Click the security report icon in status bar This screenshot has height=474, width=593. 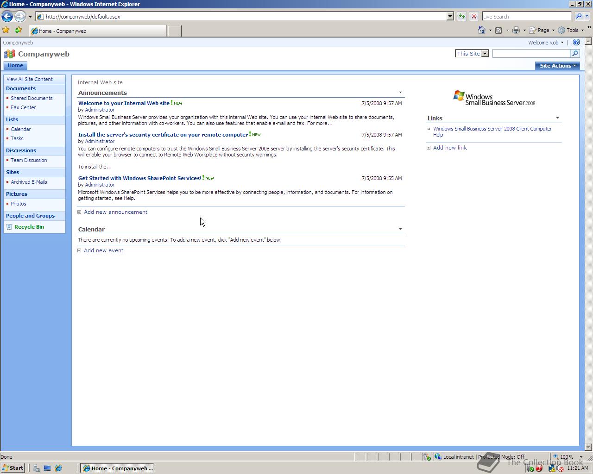tap(427, 457)
